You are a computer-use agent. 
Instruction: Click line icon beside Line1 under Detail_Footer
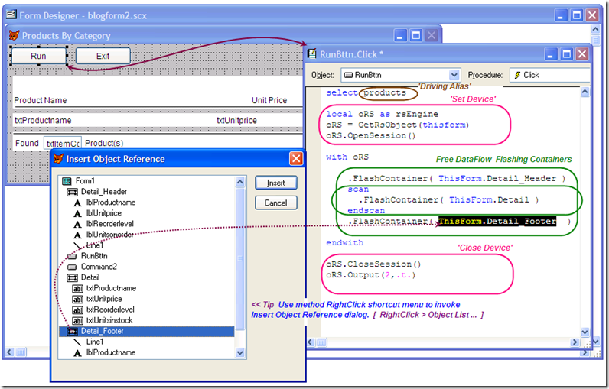78,342
